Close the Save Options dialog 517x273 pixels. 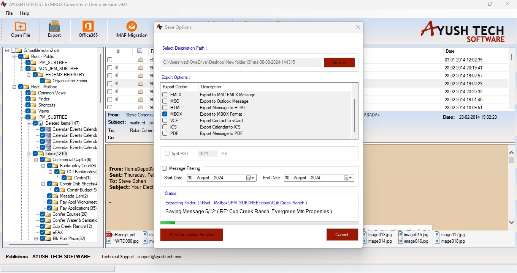(x=357, y=27)
